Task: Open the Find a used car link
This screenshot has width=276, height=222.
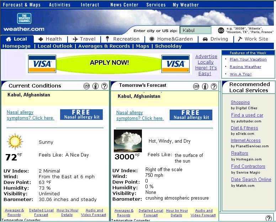Action: tap(247, 115)
